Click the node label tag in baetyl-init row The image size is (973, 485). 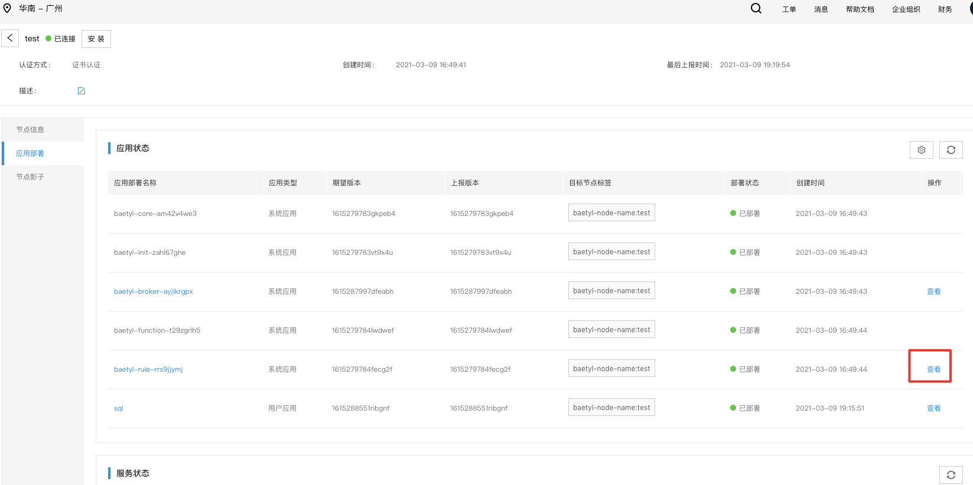(611, 251)
